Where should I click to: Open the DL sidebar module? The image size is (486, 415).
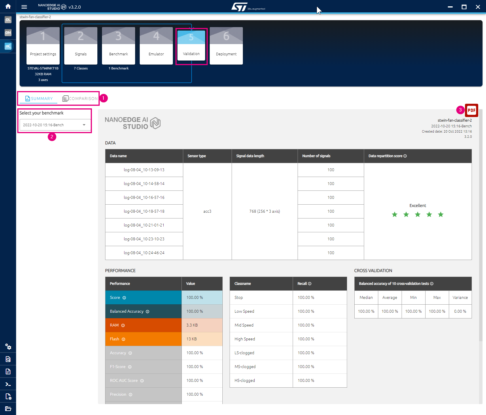tap(8, 20)
